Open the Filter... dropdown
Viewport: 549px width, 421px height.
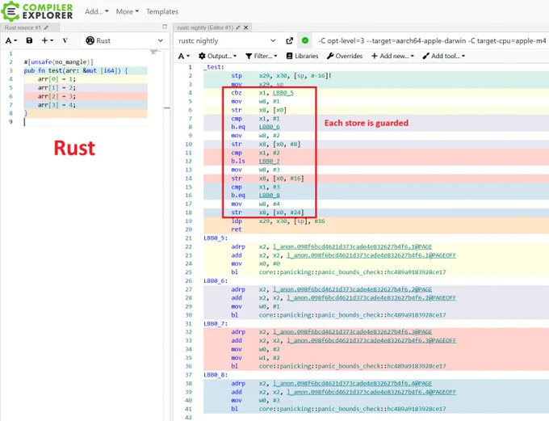point(262,56)
